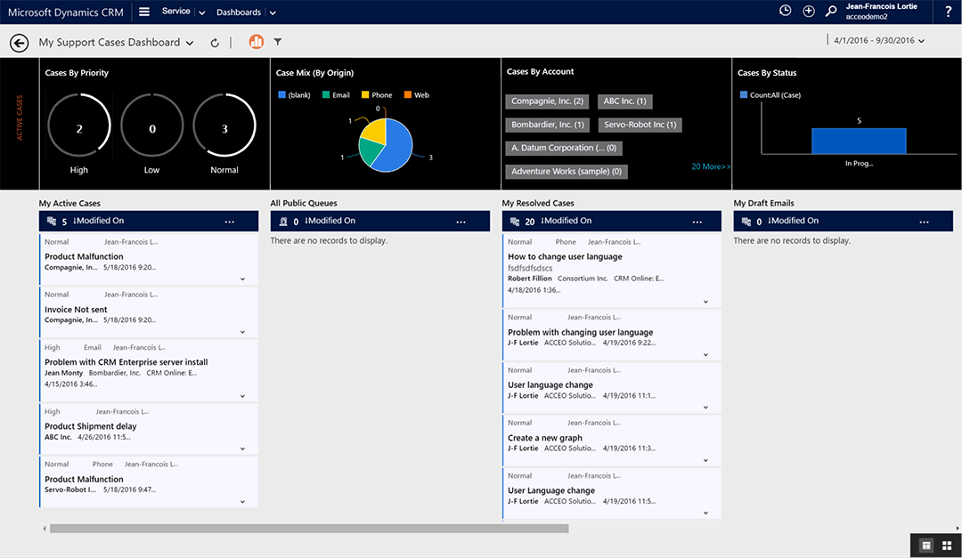Click the My Resolved Cases stream icon

515,222
